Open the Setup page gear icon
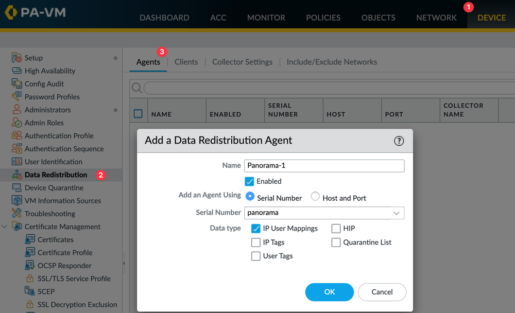Image resolution: width=515 pixels, height=313 pixels. [18, 58]
